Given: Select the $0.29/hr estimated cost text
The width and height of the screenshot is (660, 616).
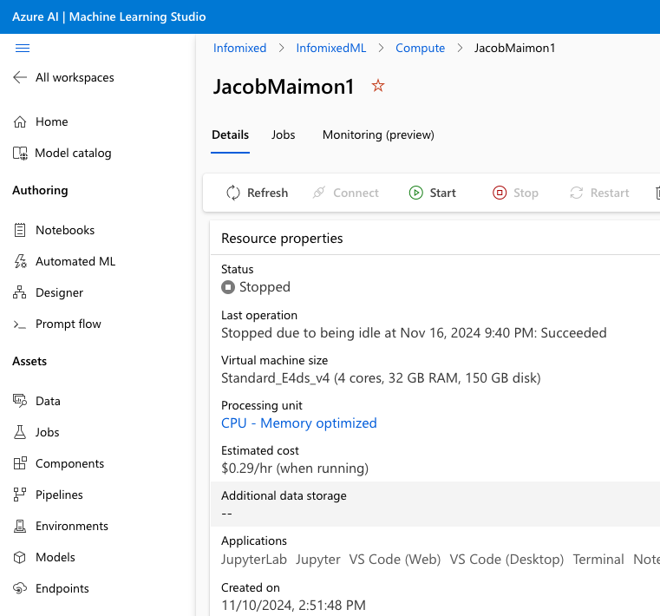Looking at the screenshot, I should click(295, 469).
